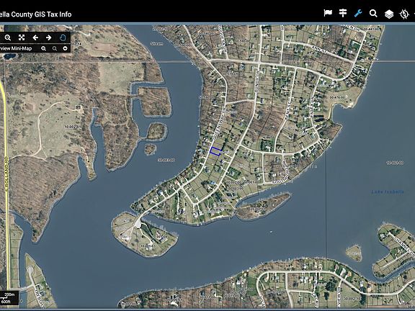The height and width of the screenshot is (311, 415).
Task: Zoom to full extent arrows icon
Action: pos(22,37)
